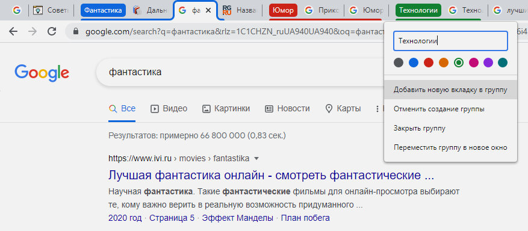This screenshot has width=528, height=231.
Task: Select the blue group color
Action: 414,63
